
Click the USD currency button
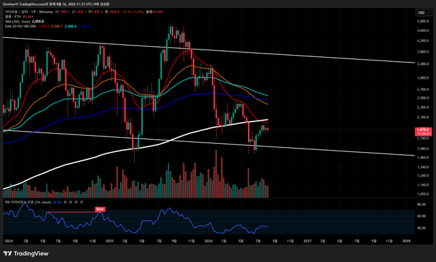coord(423,12)
